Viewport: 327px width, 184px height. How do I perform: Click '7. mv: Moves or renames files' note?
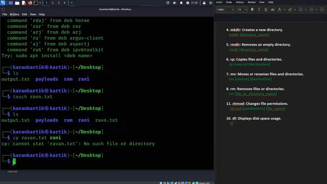coord(265,74)
